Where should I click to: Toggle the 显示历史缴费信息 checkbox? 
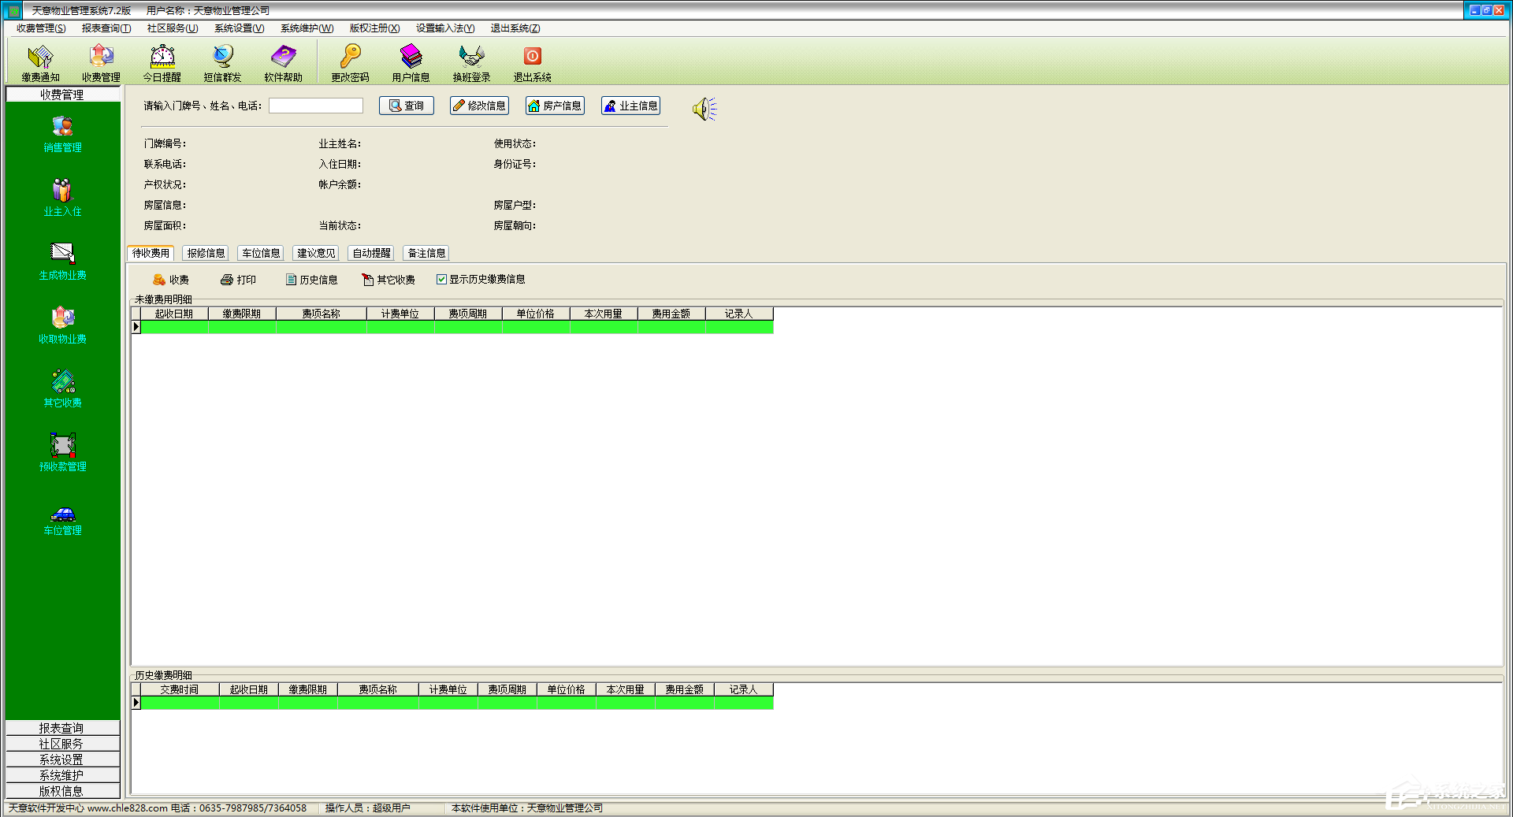(x=442, y=280)
